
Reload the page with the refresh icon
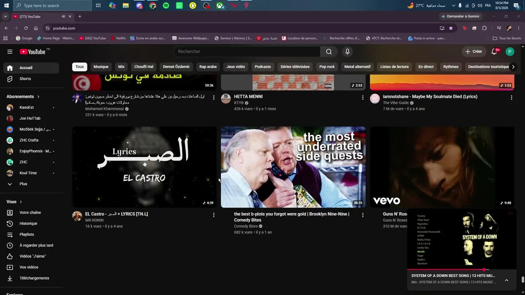pyautogui.click(x=26, y=28)
